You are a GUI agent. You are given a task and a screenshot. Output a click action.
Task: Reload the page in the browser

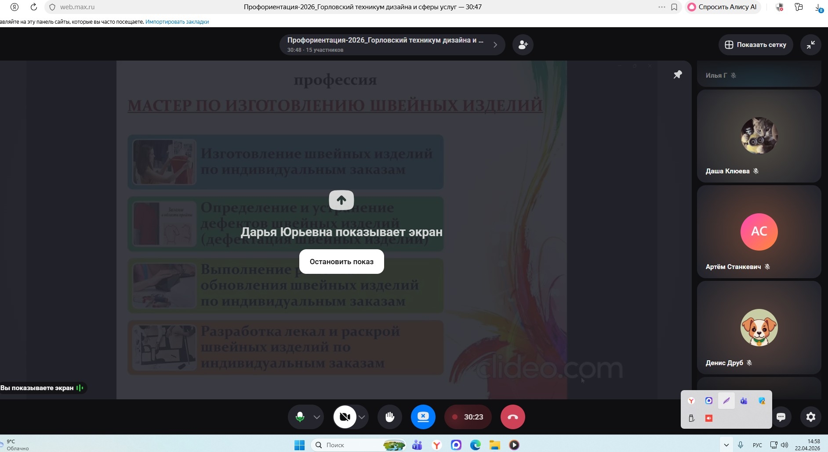click(x=33, y=7)
